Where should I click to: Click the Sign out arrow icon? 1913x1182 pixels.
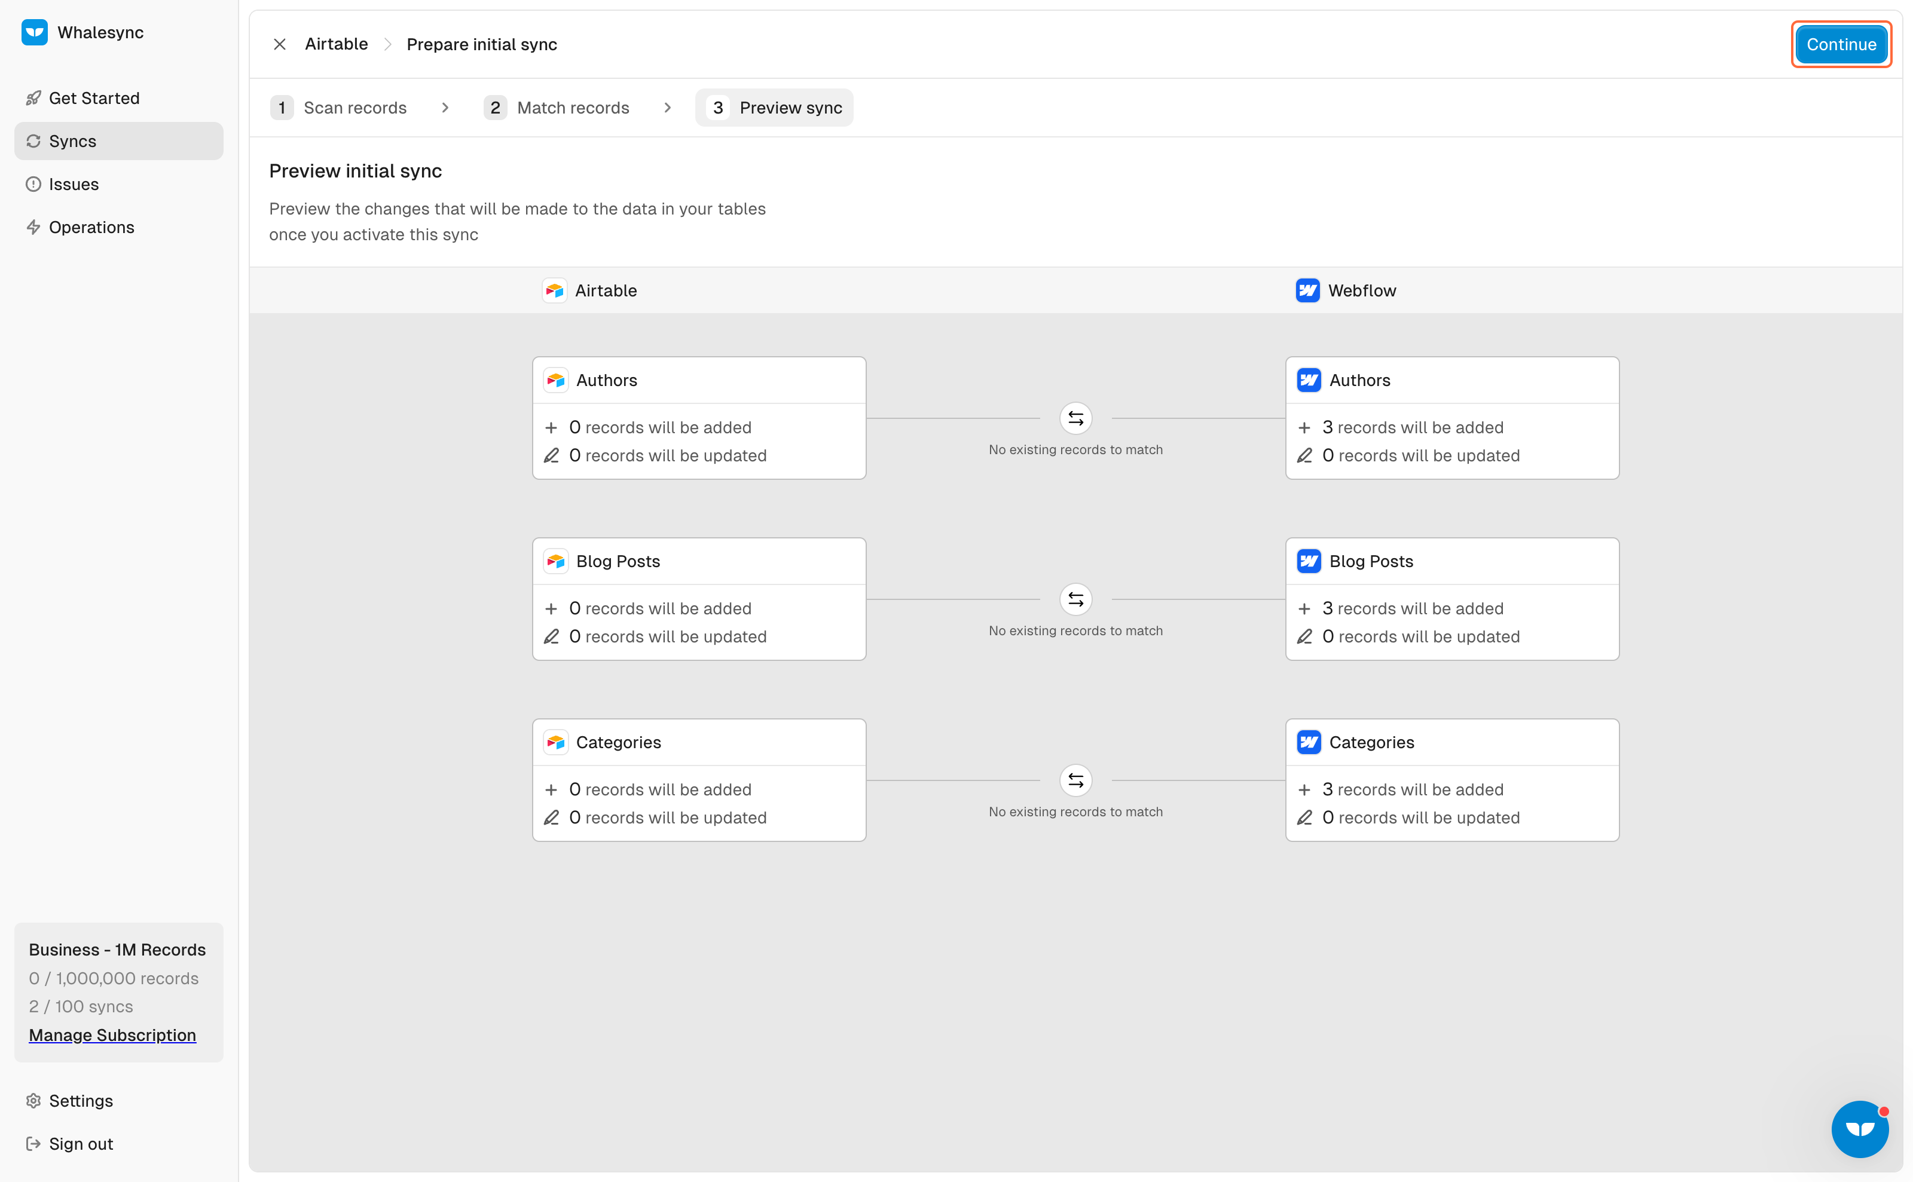[33, 1144]
